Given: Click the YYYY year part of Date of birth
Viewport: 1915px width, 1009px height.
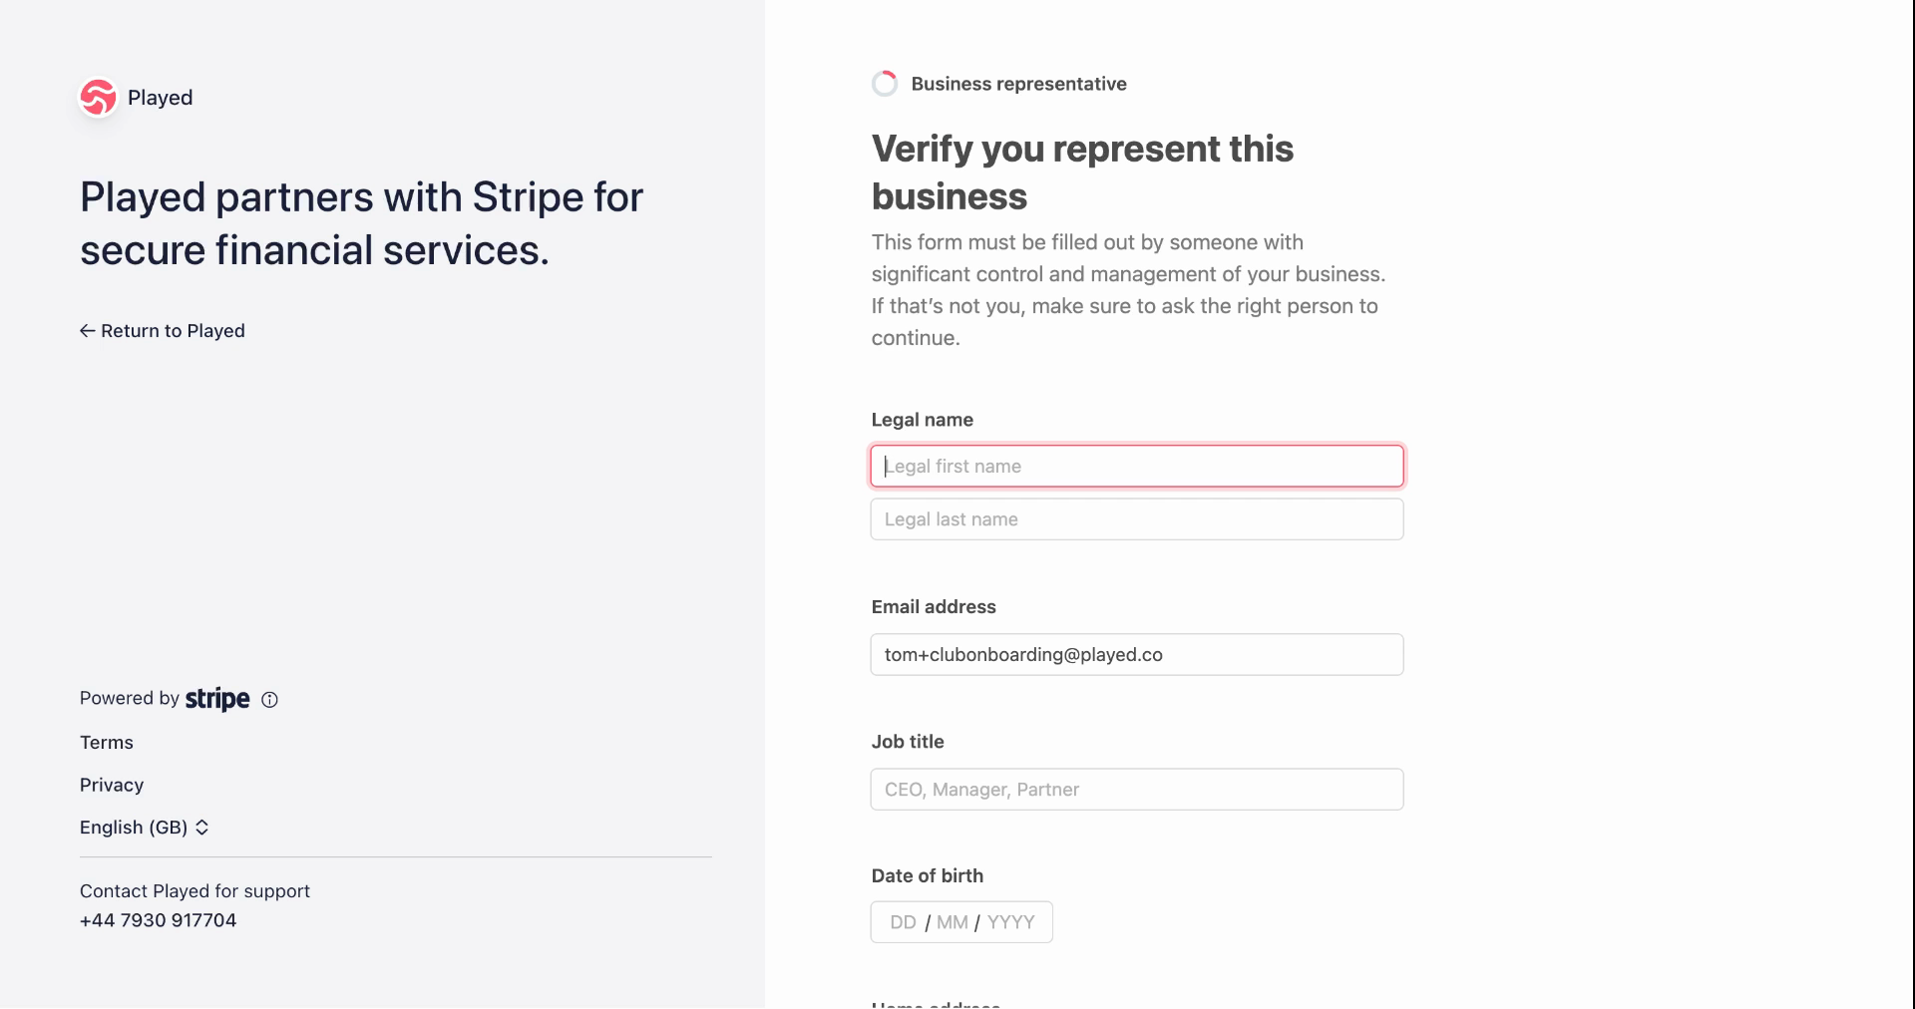Looking at the screenshot, I should (1011, 922).
